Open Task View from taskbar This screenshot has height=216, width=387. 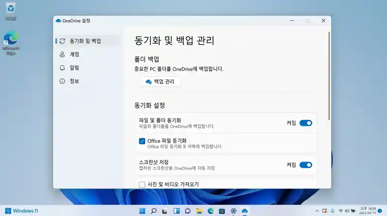coord(165,211)
